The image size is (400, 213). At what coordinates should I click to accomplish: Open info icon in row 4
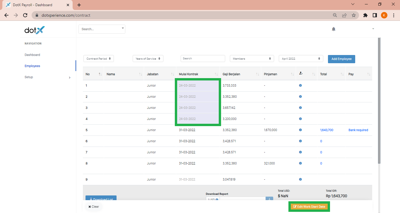coord(300,119)
